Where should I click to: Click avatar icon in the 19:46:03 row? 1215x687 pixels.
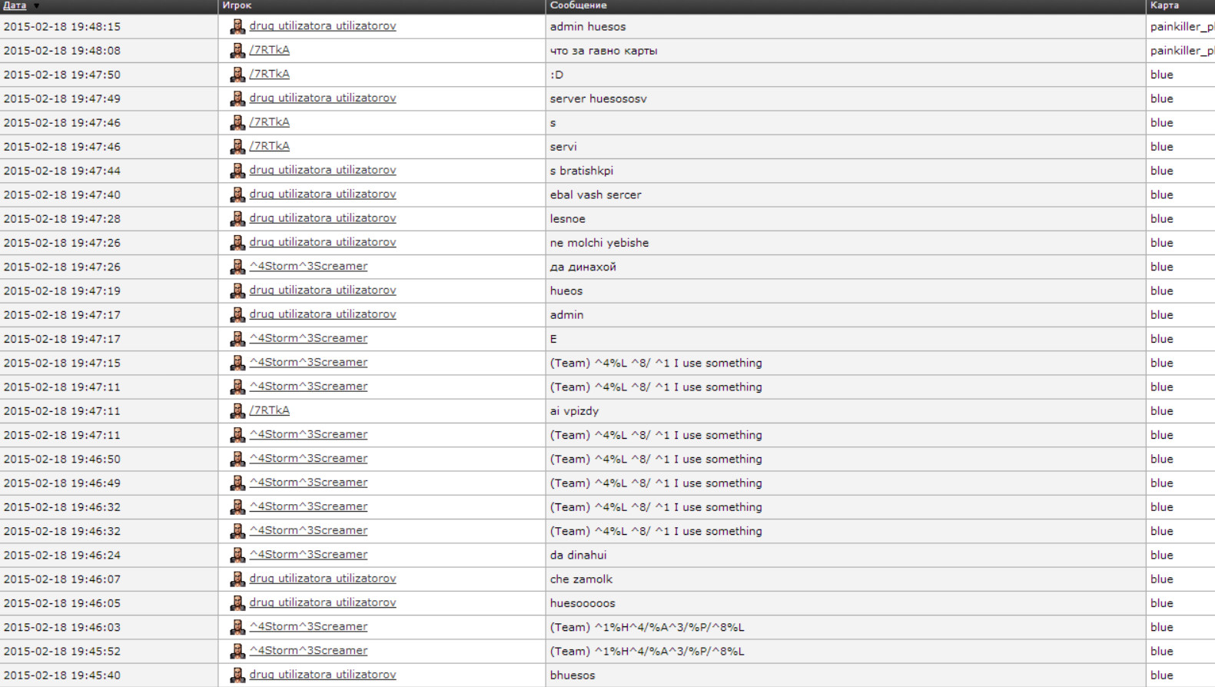click(237, 627)
